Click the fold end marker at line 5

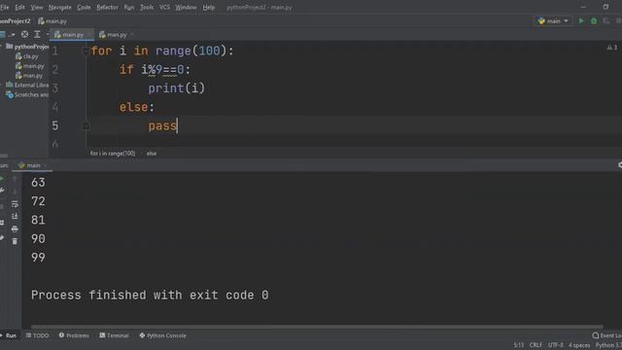tap(86, 126)
